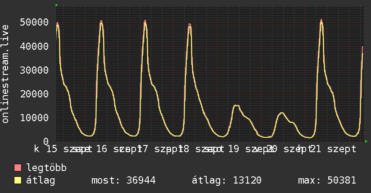Click the 0 y-axis label
371x193 pixels.
[x=46, y=141]
